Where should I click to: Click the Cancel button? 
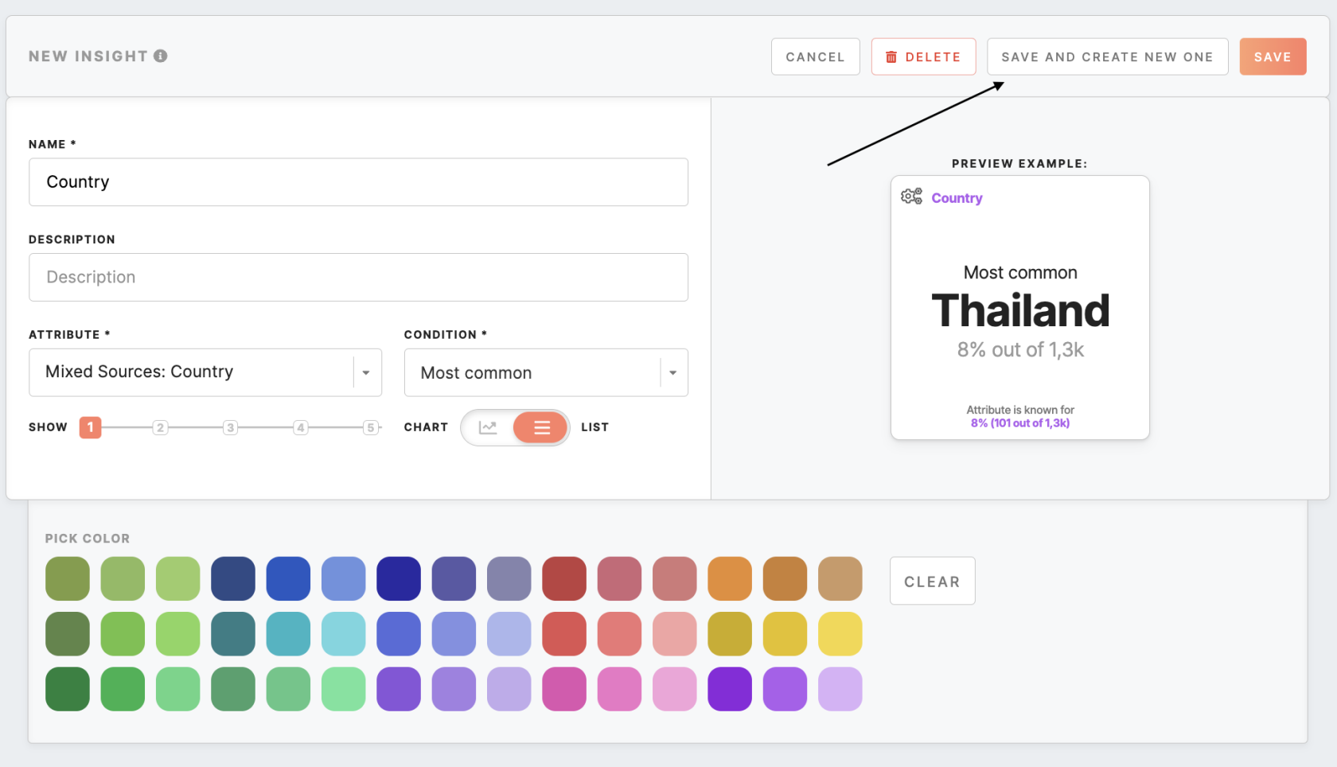815,56
